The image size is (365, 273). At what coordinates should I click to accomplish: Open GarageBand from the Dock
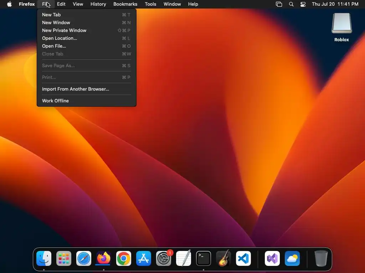click(x=223, y=258)
